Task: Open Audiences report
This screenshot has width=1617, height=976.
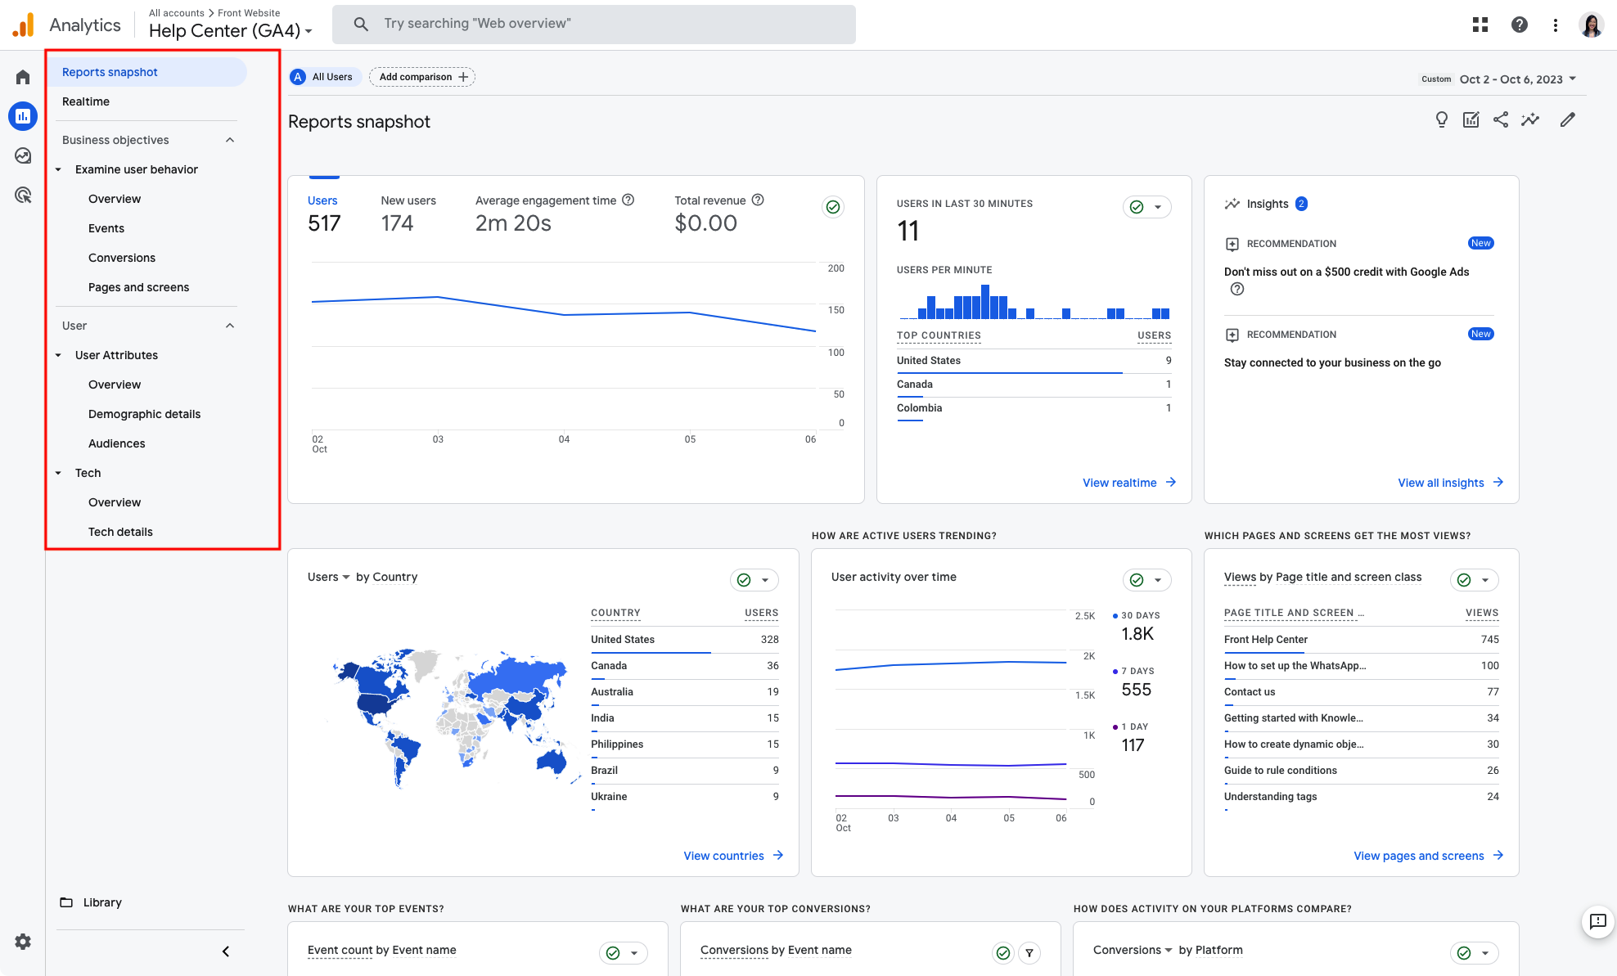Action: [117, 443]
